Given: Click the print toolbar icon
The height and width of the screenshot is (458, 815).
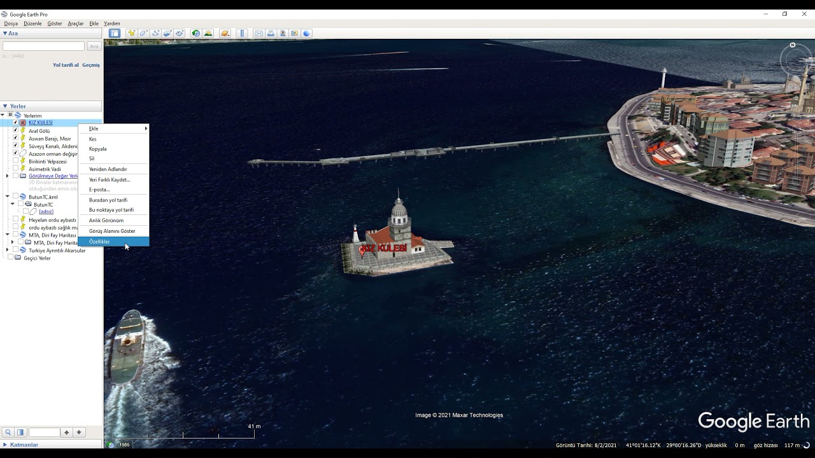Looking at the screenshot, I should (271, 33).
